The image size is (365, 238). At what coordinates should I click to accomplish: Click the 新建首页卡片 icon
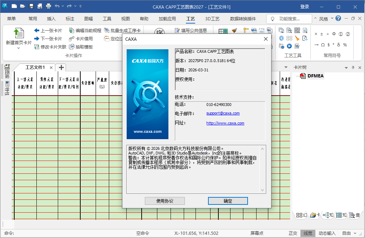[x=19, y=33]
